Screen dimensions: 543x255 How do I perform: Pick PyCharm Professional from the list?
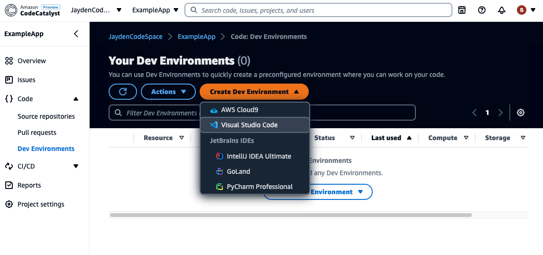coord(259,187)
